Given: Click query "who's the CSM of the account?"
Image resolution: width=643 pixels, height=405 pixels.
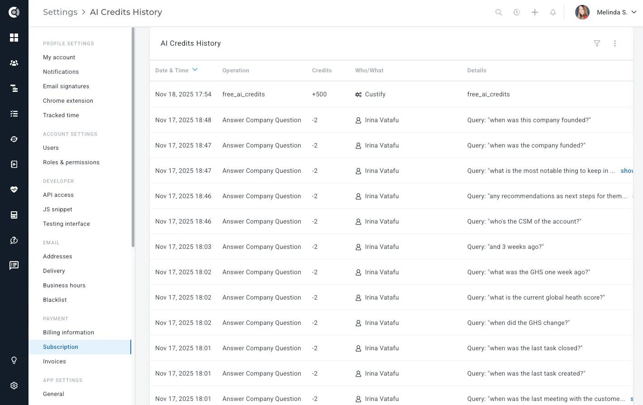Looking at the screenshot, I should pyautogui.click(x=524, y=221).
